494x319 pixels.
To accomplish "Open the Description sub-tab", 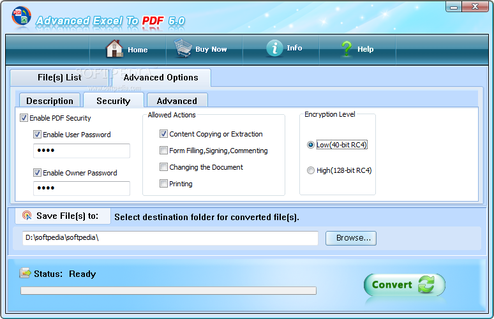I will click(x=50, y=101).
